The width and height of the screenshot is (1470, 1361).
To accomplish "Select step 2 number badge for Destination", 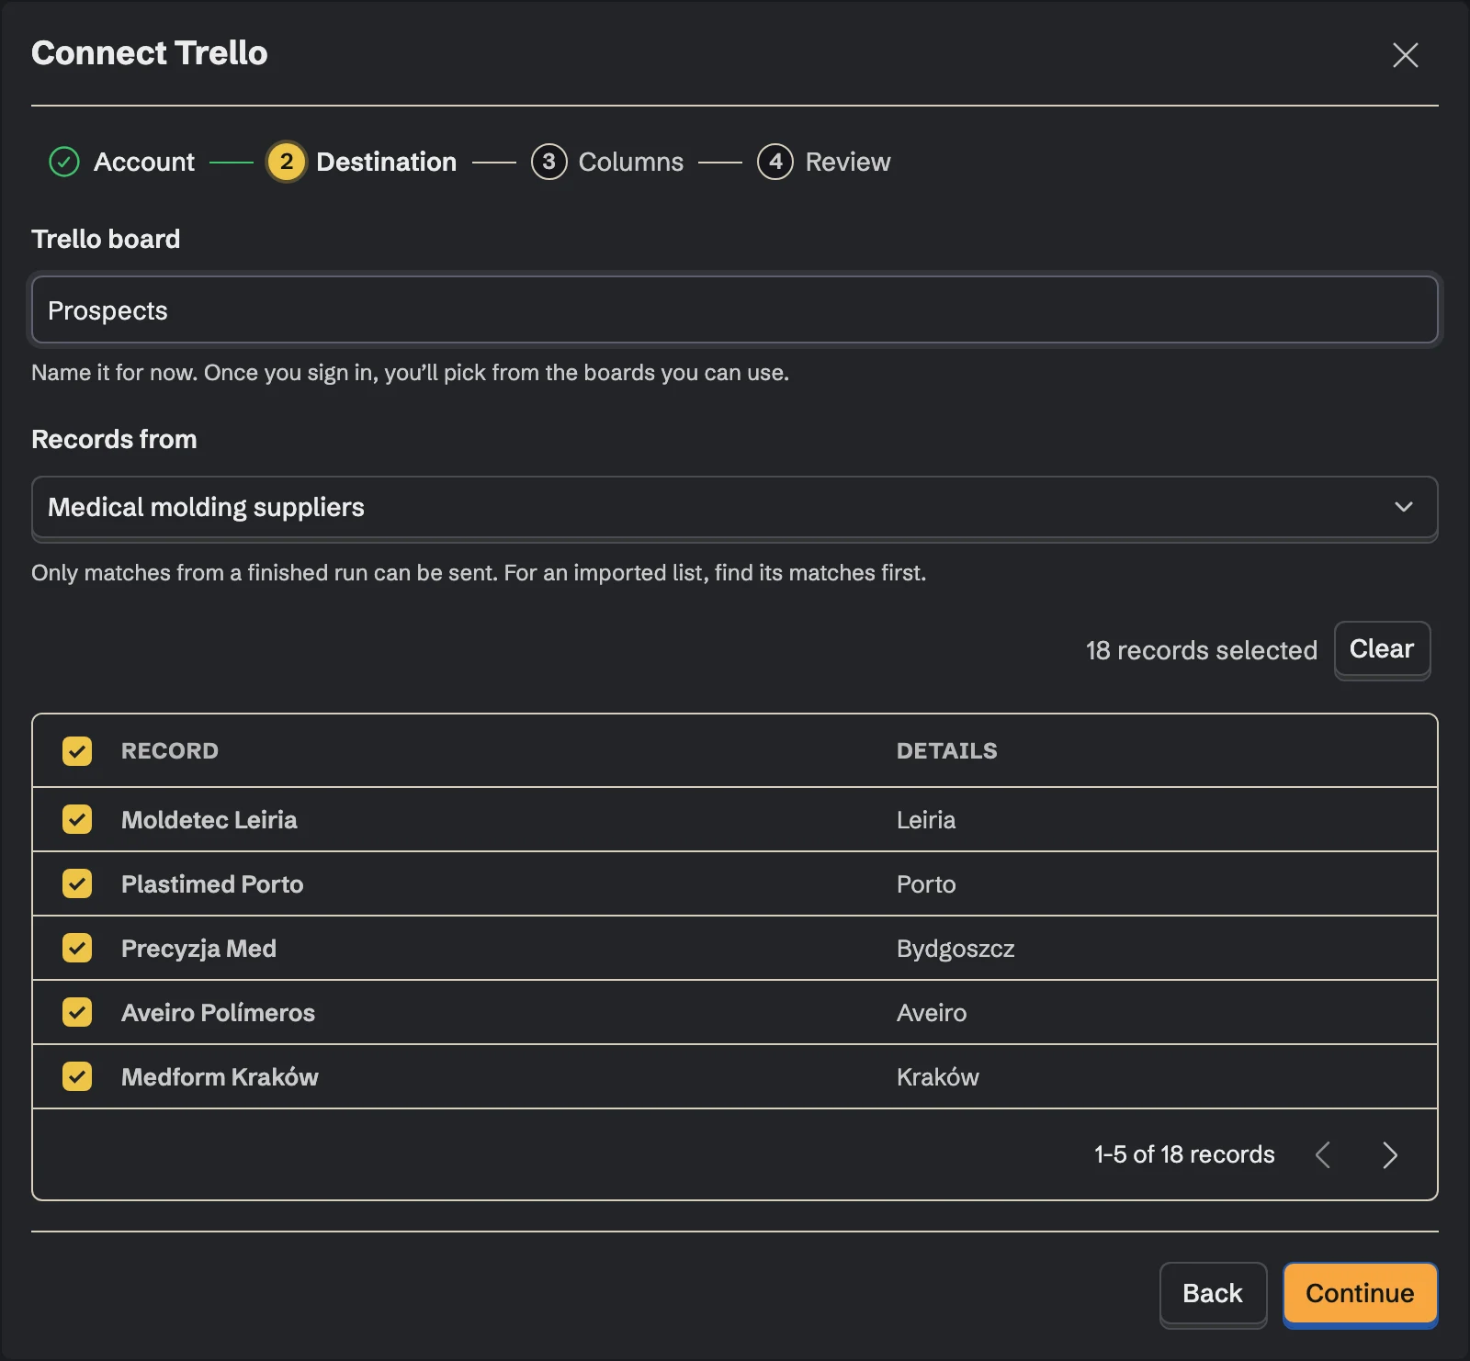I will [x=287, y=162].
